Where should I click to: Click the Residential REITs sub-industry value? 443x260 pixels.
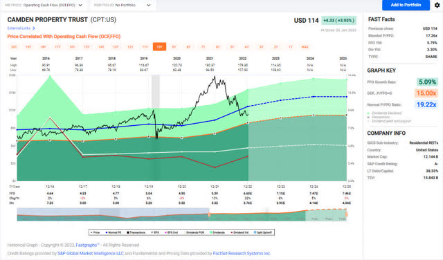tap(424, 143)
